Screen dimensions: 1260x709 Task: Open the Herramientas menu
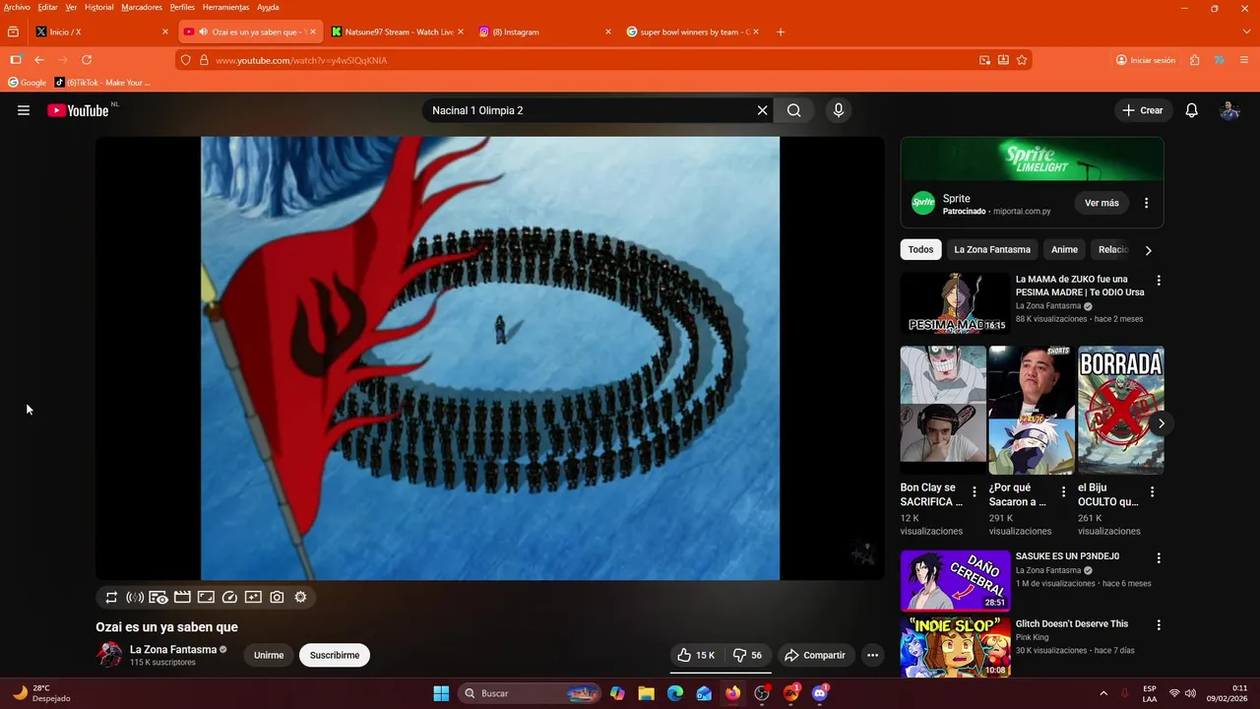tap(225, 7)
